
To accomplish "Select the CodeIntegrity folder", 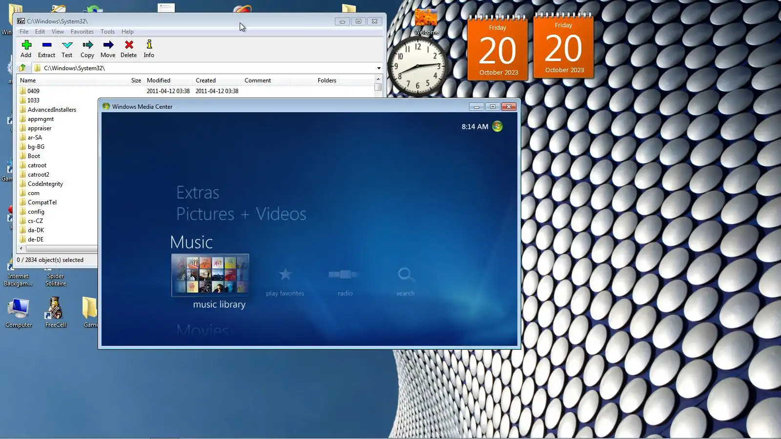I will coord(45,184).
